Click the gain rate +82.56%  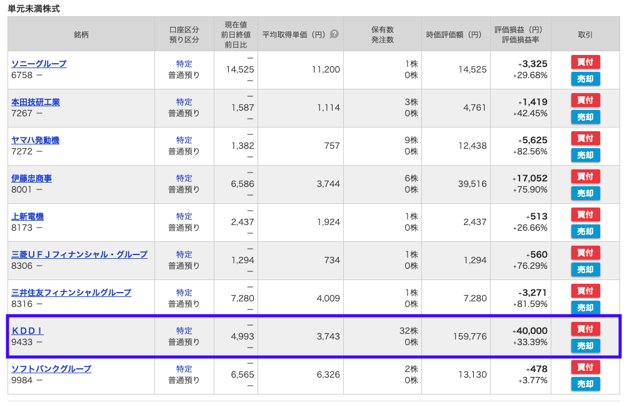(530, 151)
